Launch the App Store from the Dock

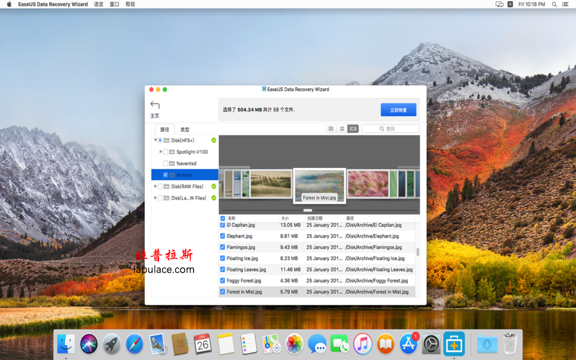408,343
